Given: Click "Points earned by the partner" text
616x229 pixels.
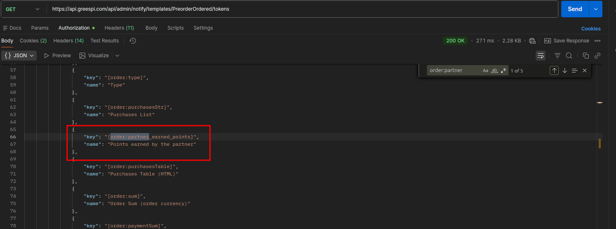Looking at the screenshot, I should (152, 144).
